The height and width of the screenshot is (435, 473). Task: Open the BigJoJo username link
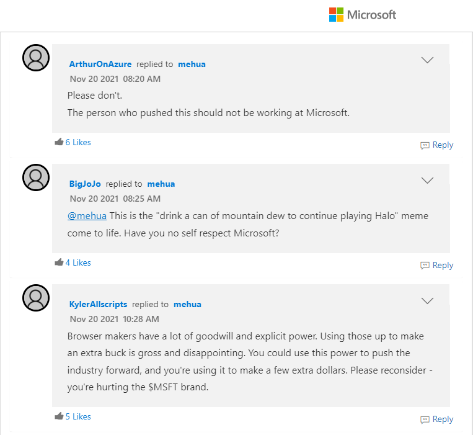(84, 184)
